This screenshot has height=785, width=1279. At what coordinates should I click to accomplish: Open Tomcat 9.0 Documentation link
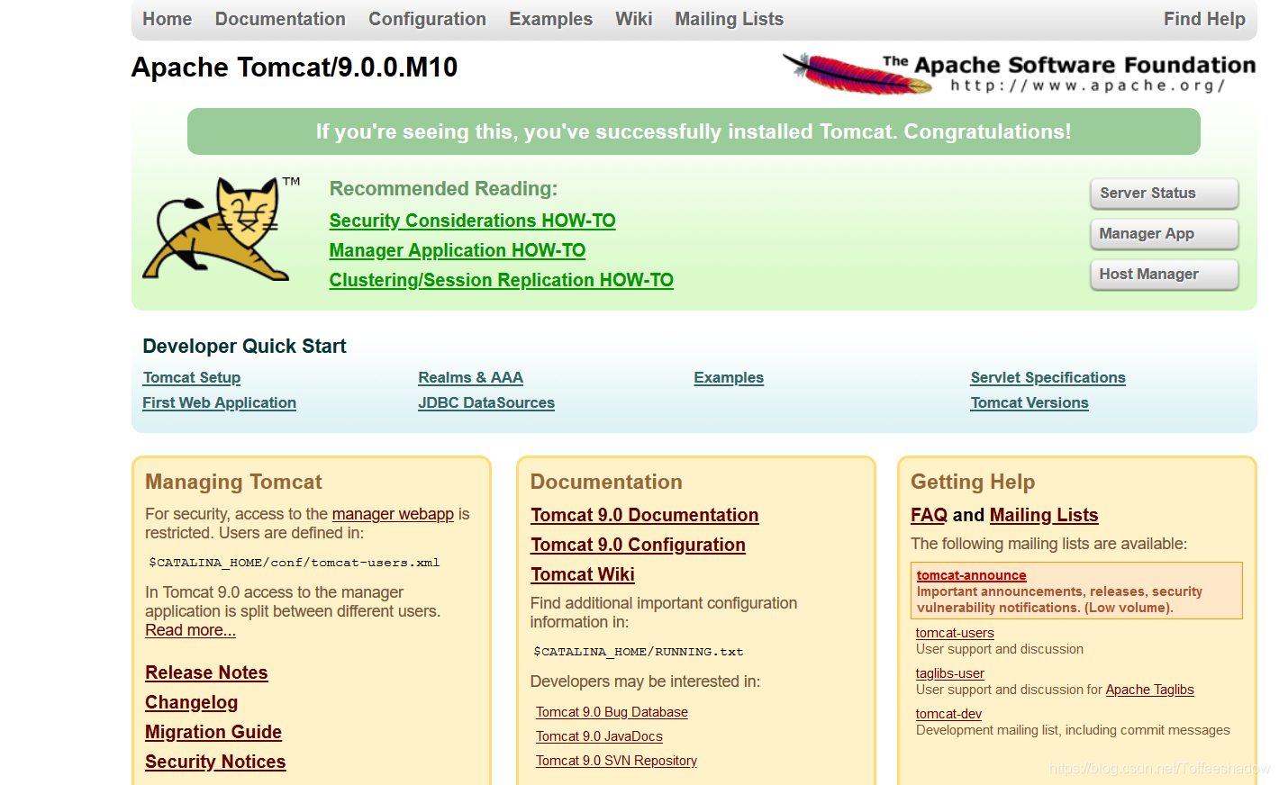coord(644,515)
